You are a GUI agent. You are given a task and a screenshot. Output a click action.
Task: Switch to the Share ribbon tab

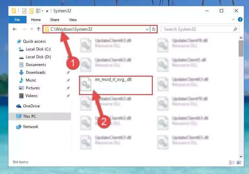coord(55,20)
